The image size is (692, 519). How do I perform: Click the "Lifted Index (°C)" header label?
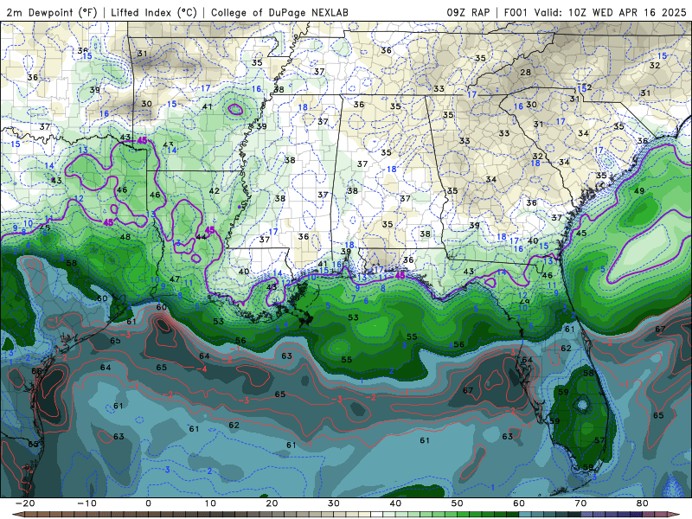pyautogui.click(x=154, y=12)
